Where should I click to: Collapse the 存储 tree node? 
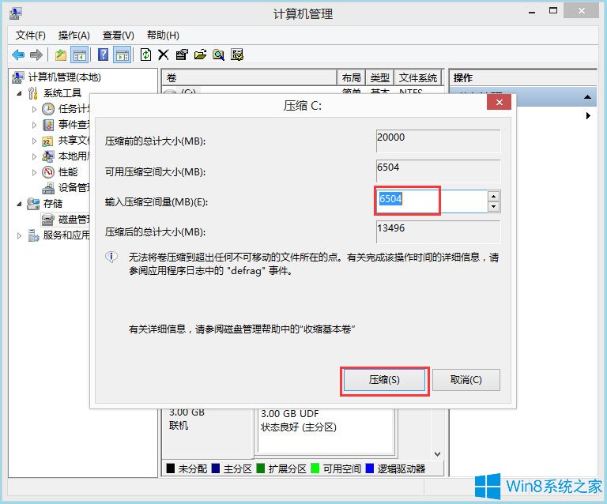click(19, 204)
